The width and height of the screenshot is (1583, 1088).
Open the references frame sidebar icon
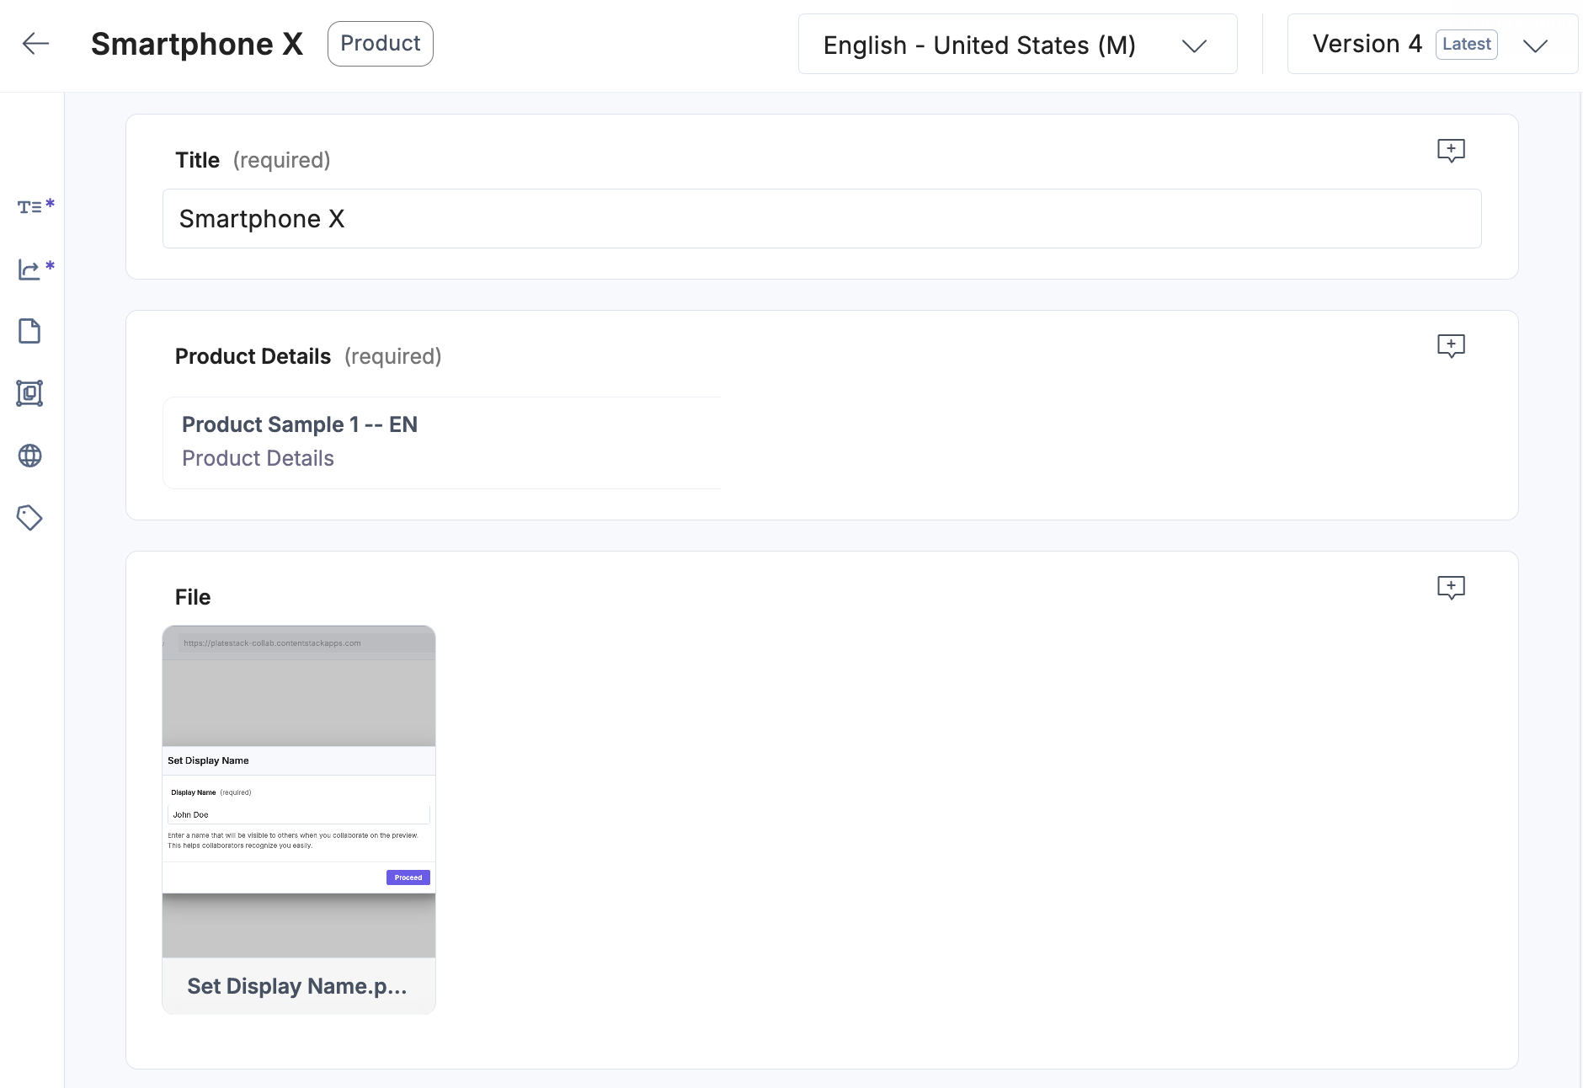pos(29,393)
